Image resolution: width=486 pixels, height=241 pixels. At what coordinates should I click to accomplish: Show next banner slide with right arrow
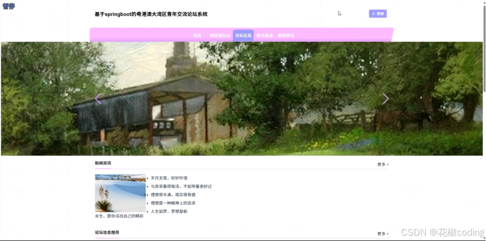point(385,99)
